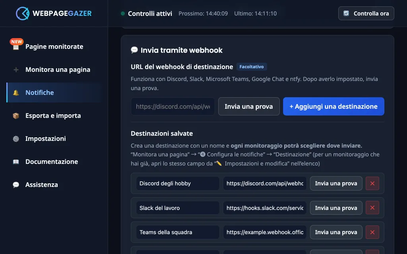
Task: Click the NEW badge on Pagine monitorate
Action: tap(17, 41)
